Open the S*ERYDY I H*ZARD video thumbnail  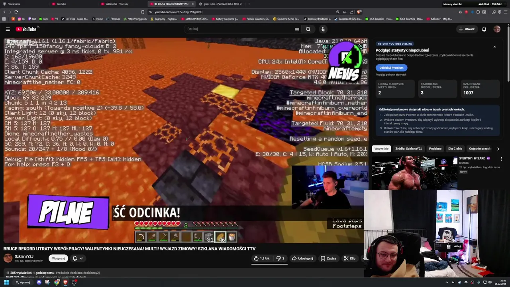click(414, 173)
